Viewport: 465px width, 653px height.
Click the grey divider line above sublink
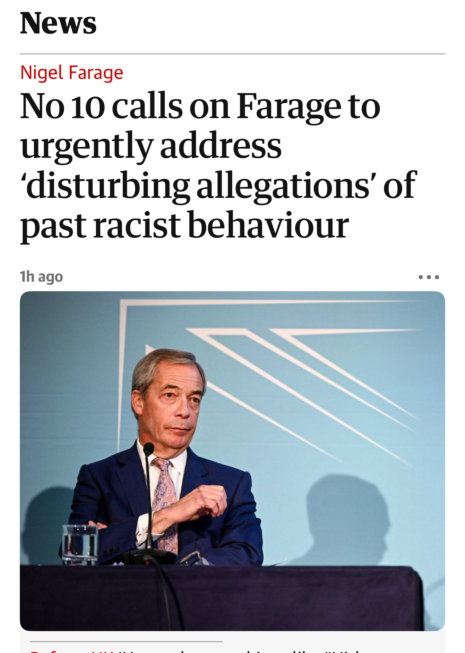tap(126, 641)
